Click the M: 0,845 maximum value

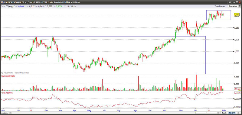40,6
